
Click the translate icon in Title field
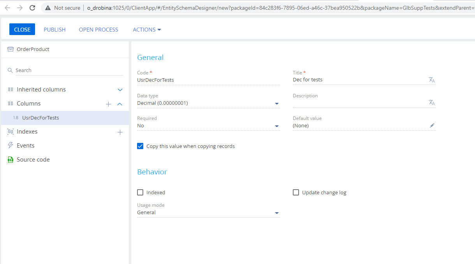432,80
